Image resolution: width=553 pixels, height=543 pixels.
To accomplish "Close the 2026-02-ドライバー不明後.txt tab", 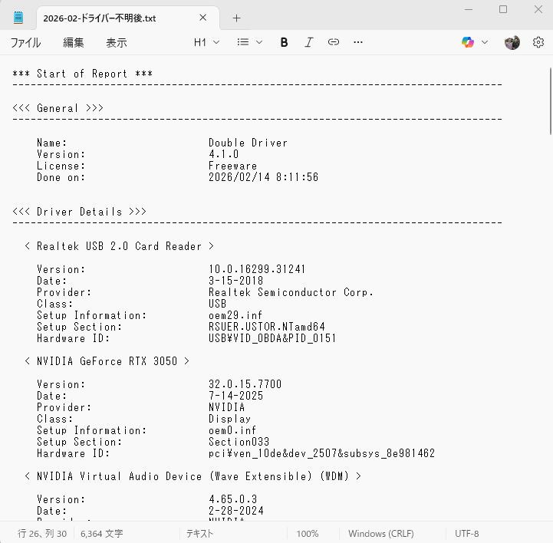I will coord(203,18).
